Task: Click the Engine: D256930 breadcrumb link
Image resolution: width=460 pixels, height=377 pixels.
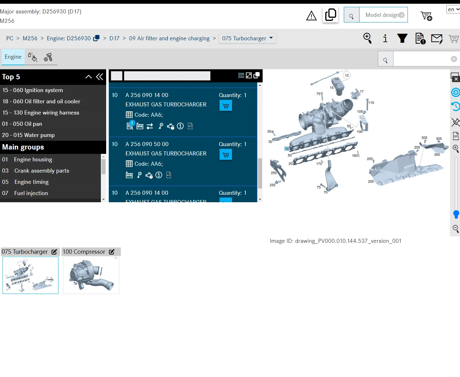Action: pyautogui.click(x=69, y=38)
